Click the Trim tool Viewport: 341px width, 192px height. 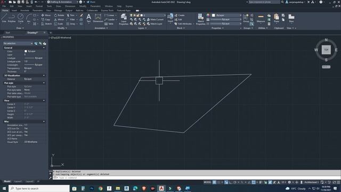[x=70, y=15]
